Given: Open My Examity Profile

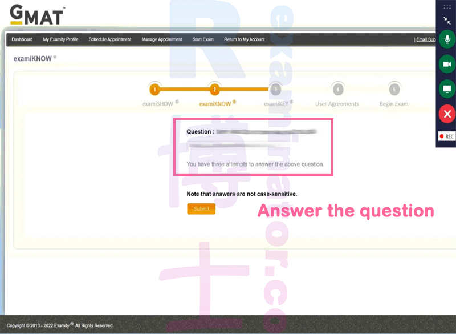Looking at the screenshot, I should coord(60,39).
